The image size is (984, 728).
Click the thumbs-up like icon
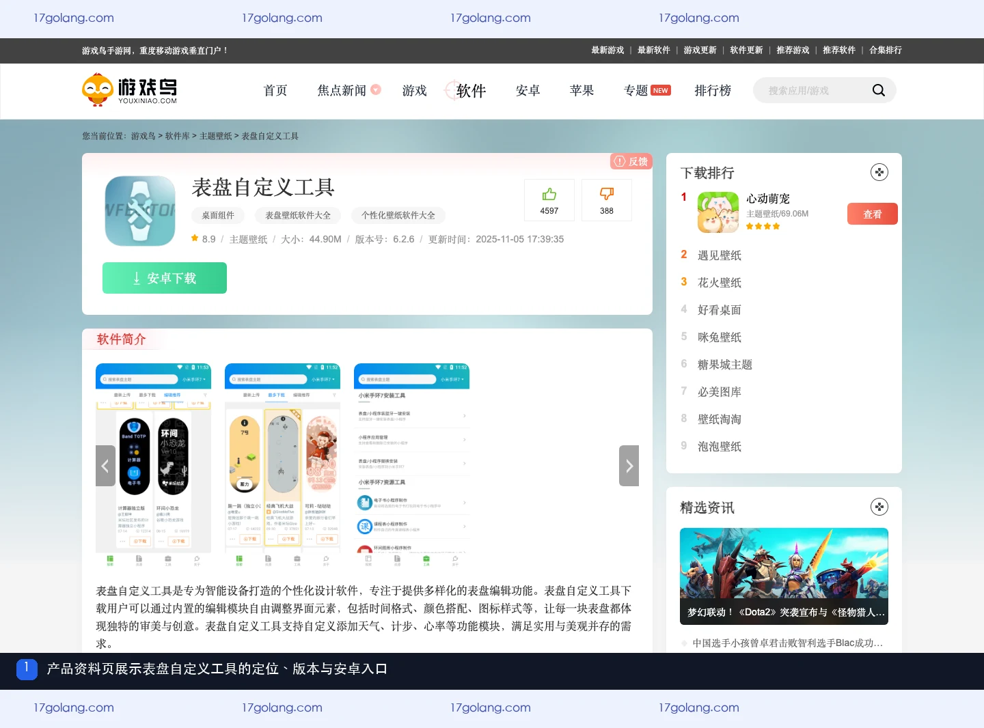coord(549,194)
